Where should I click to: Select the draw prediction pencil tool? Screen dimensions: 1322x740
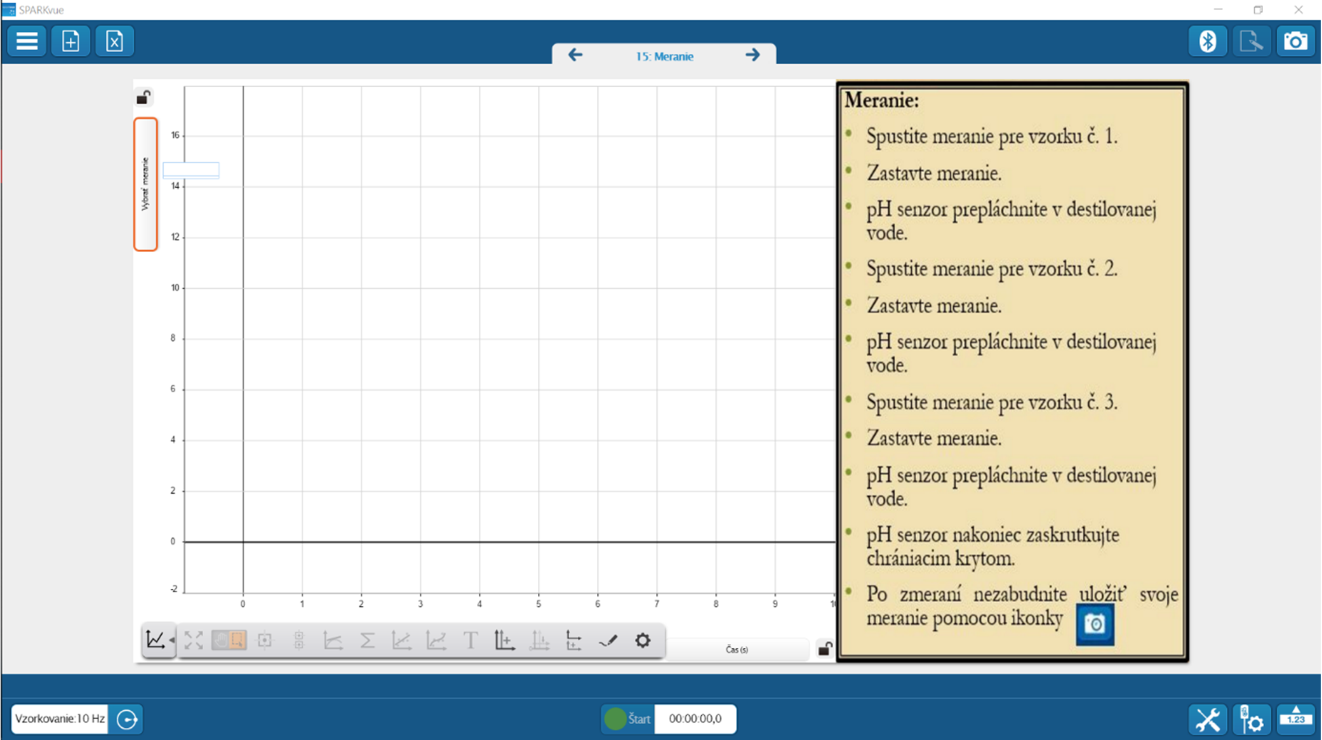point(608,640)
